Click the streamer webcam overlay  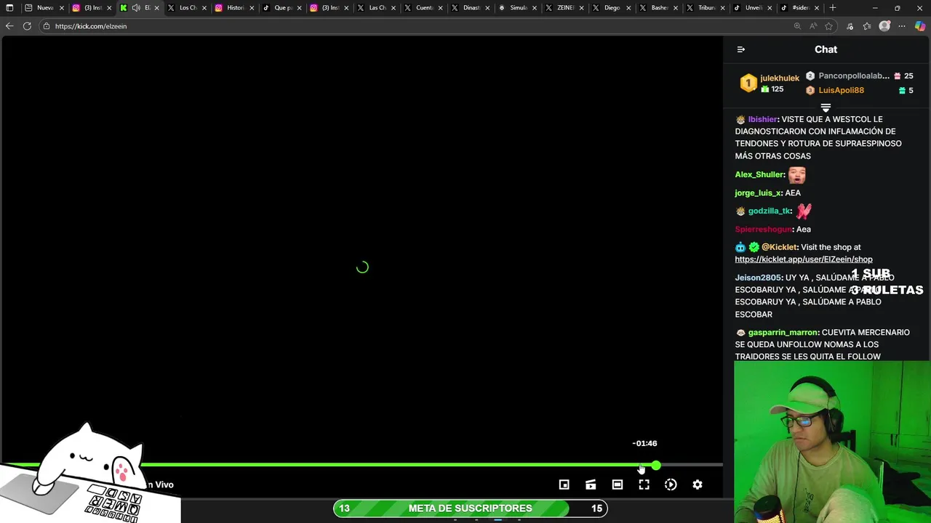(832, 442)
